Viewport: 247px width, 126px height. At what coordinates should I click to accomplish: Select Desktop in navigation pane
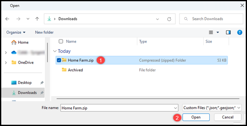point(25,83)
